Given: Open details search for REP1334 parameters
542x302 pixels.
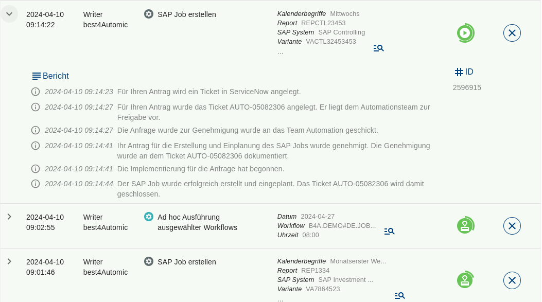Looking at the screenshot, I should pyautogui.click(x=399, y=295).
